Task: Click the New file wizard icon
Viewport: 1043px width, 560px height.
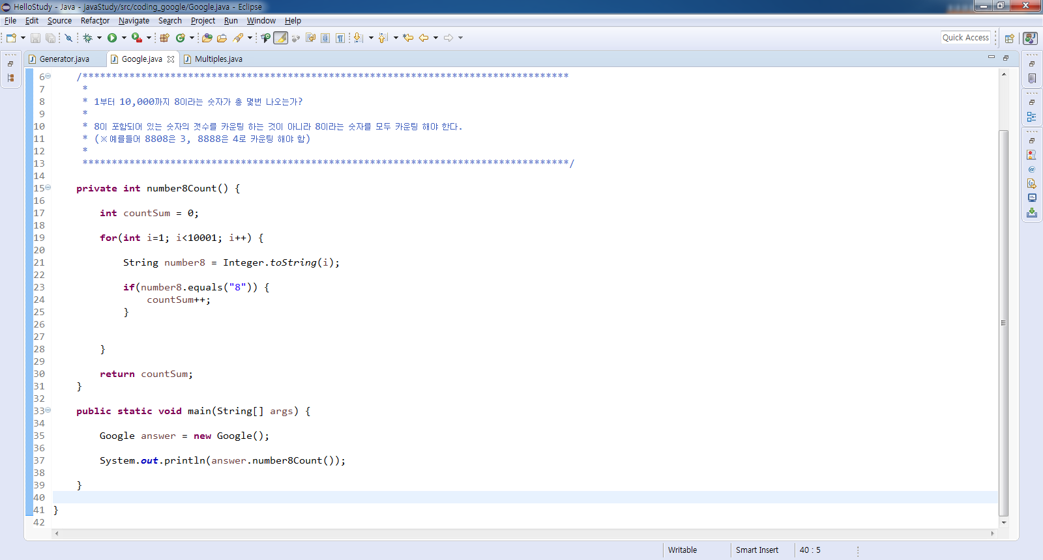Action: pyautogui.click(x=11, y=38)
